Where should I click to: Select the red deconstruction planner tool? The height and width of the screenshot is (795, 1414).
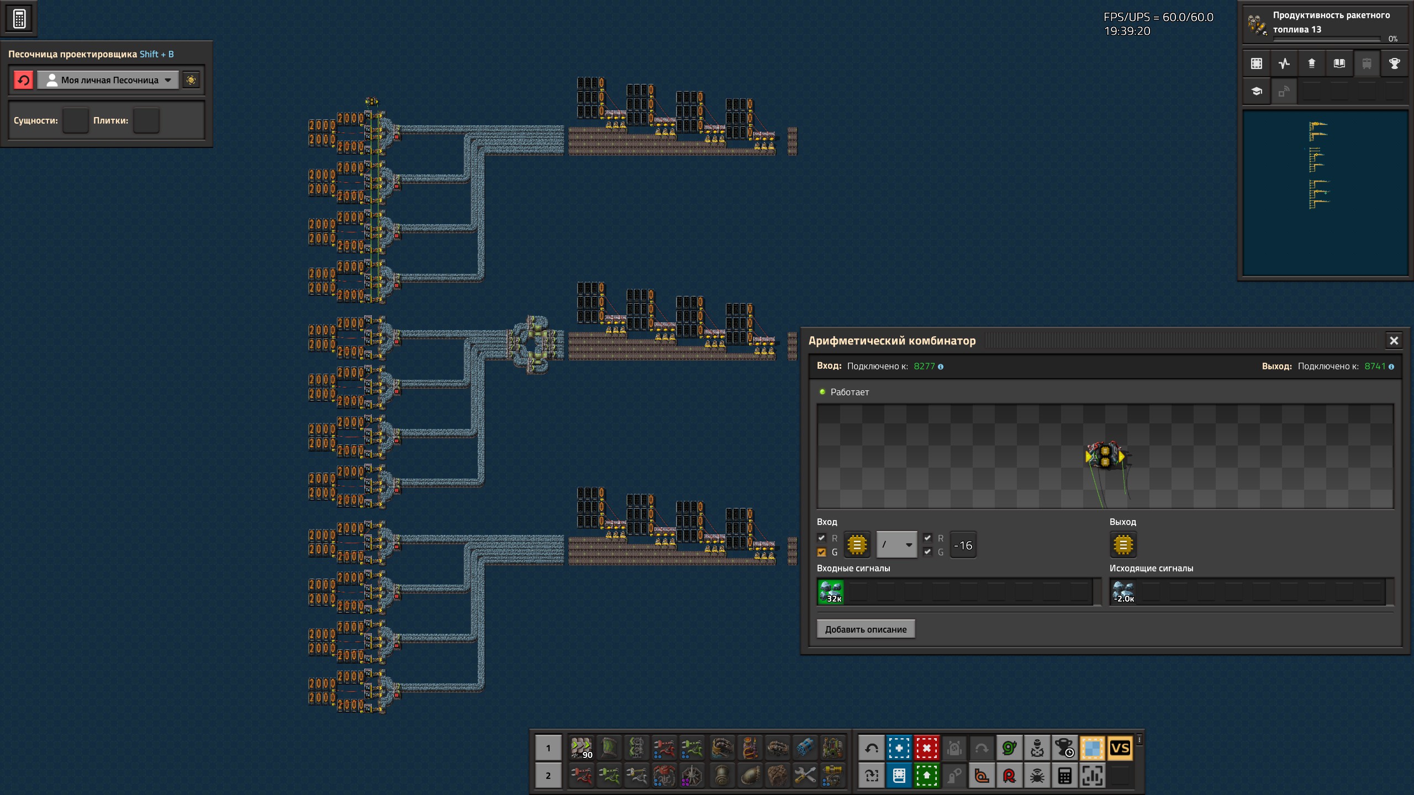pos(926,748)
